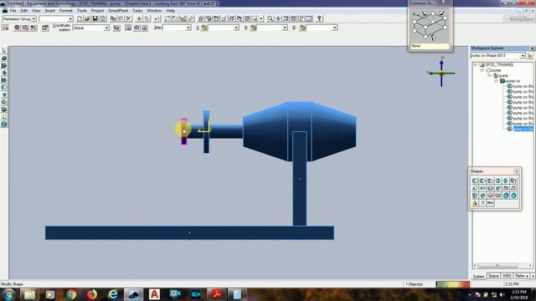The height and width of the screenshot is (301, 536).
Task: Click the yellow triangle shape icon
Action: point(475,203)
